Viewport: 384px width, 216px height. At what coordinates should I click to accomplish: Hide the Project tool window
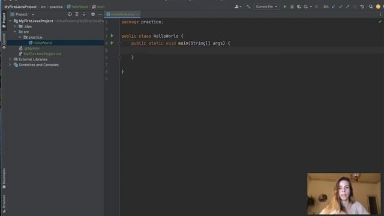tap(100, 14)
